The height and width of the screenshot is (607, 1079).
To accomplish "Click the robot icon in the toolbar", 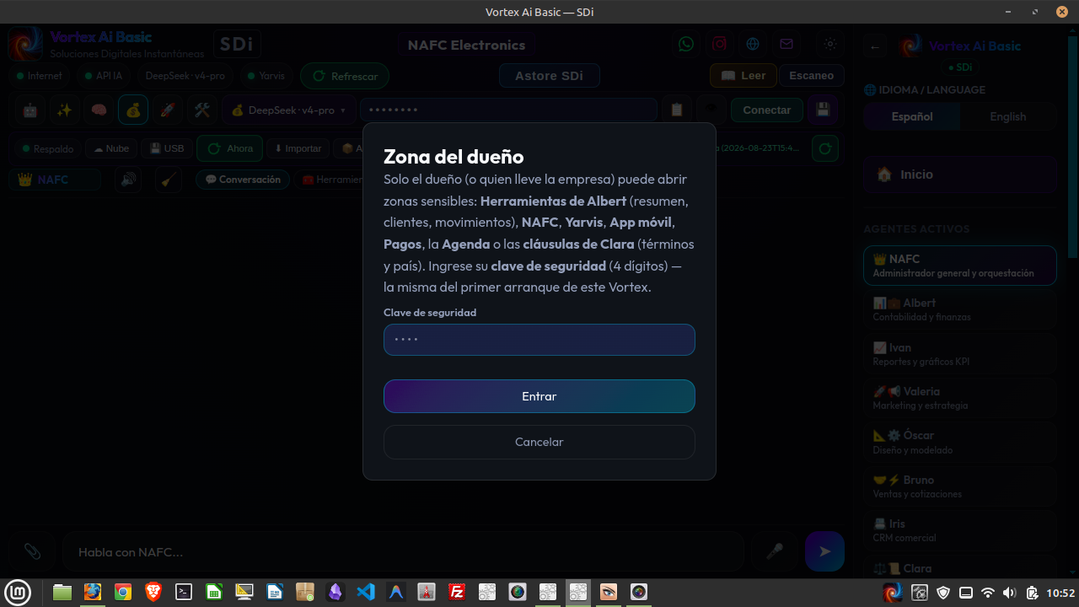I will coord(30,110).
